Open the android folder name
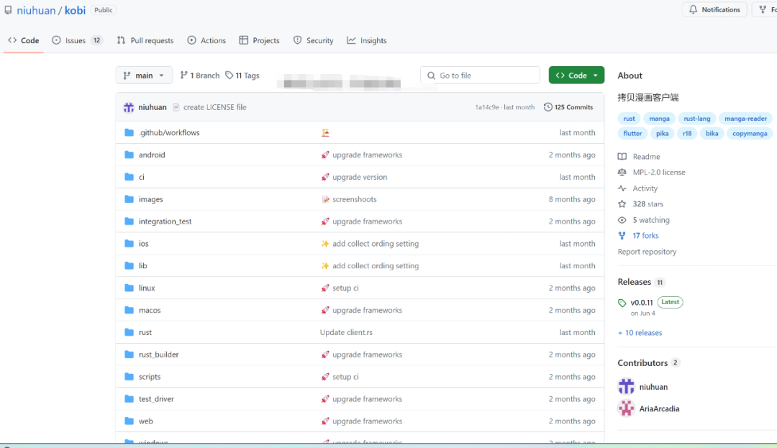The height and width of the screenshot is (448, 777). pyautogui.click(x=152, y=155)
